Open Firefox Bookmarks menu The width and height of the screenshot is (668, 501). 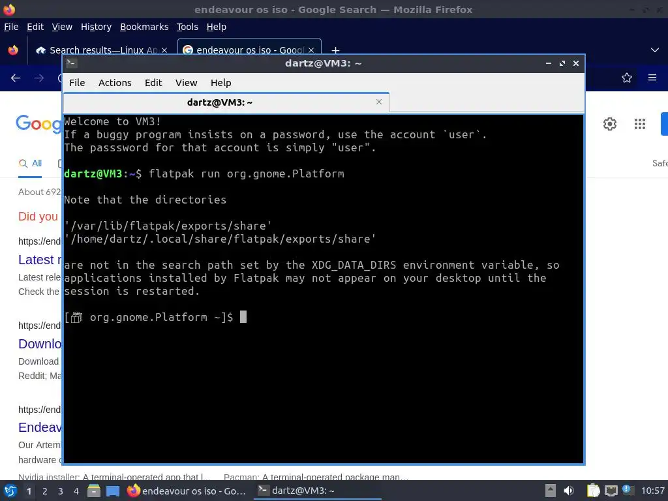coord(144,27)
